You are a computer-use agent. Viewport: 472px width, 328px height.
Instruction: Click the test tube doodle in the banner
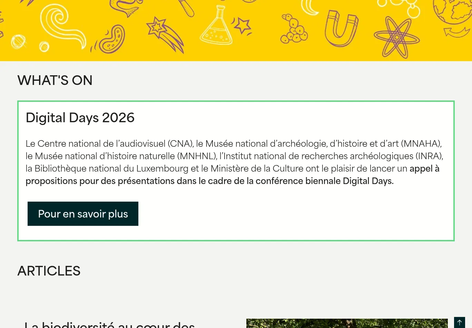[x=186, y=8]
